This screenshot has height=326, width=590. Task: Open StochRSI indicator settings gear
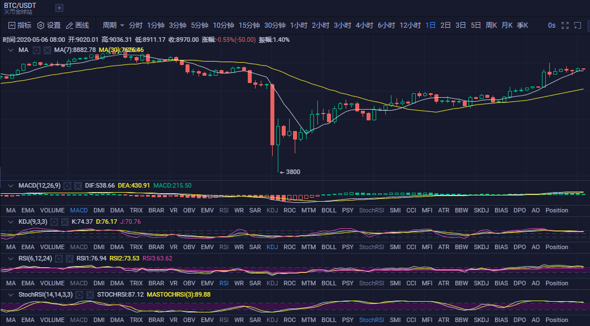click(79, 294)
